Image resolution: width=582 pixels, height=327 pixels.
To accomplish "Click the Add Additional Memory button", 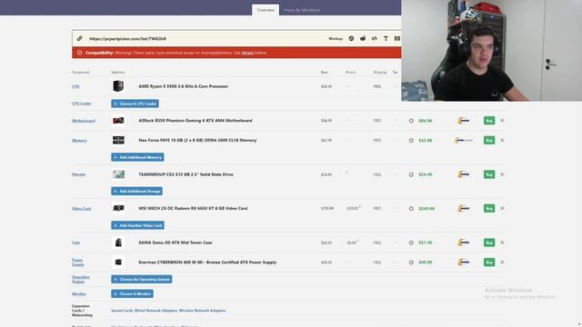I will (x=137, y=157).
